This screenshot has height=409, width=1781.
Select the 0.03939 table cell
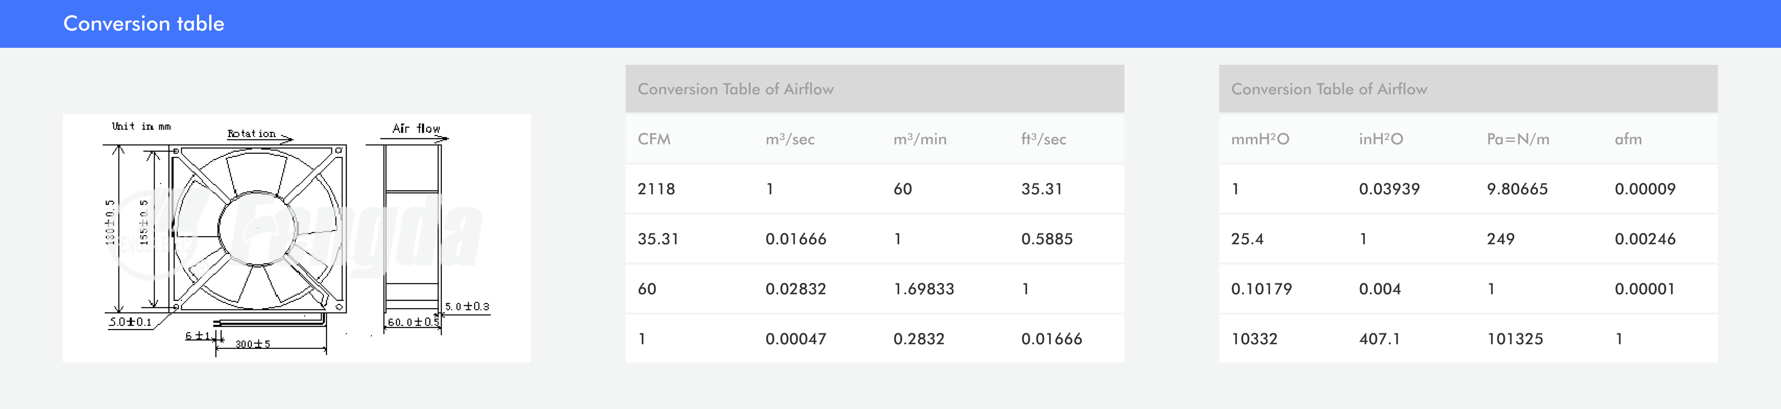click(x=1389, y=189)
